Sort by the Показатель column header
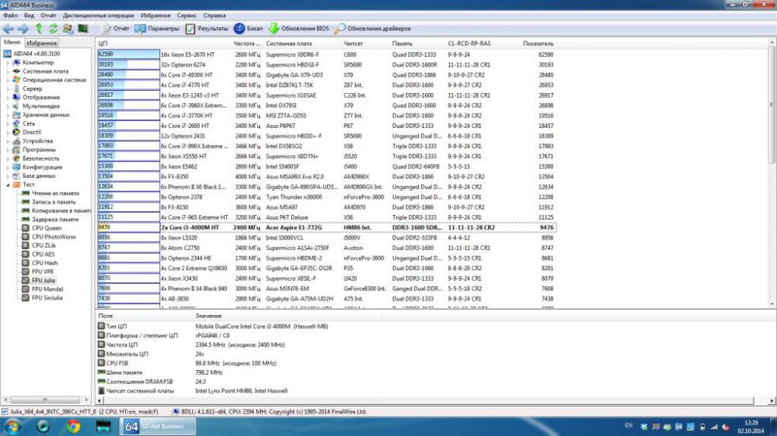This screenshot has width=777, height=436. tap(530, 43)
